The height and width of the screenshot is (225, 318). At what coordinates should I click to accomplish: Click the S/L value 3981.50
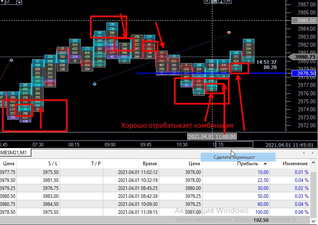pyautogui.click(x=50, y=180)
